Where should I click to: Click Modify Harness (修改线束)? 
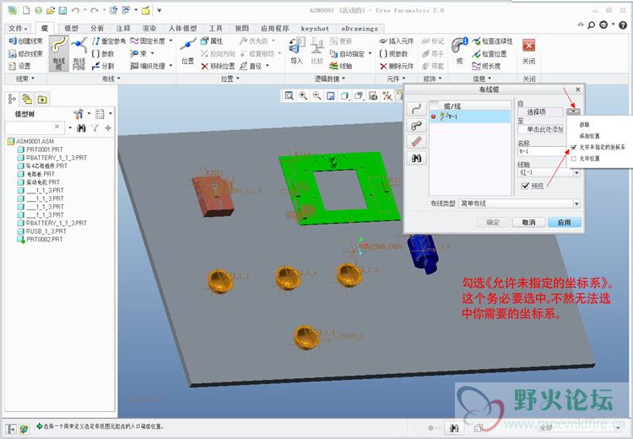pos(25,53)
